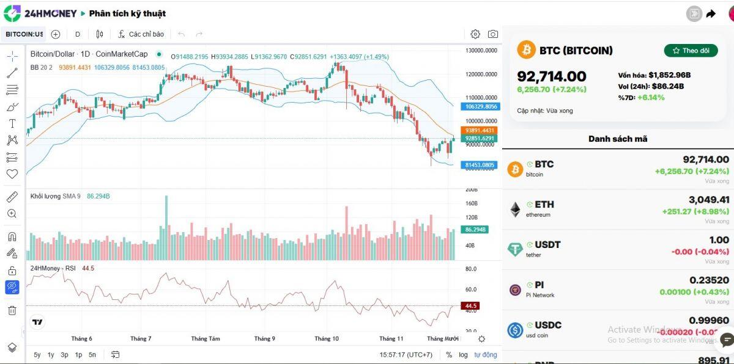Toggle percent scale % button
The height and width of the screenshot is (364, 734).
(x=449, y=354)
